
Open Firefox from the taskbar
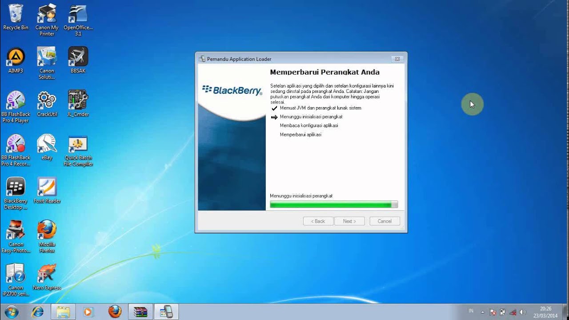[115, 312]
